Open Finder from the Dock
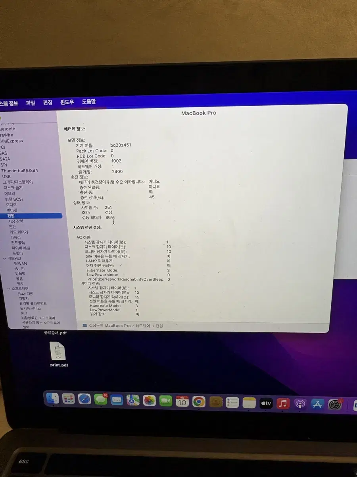This screenshot has height=477, width=357. coord(52,398)
